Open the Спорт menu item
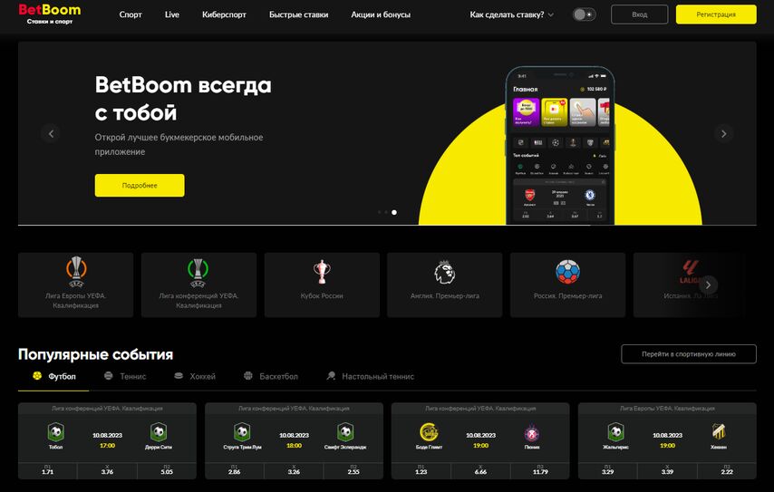This screenshot has width=774, height=492. [x=131, y=14]
